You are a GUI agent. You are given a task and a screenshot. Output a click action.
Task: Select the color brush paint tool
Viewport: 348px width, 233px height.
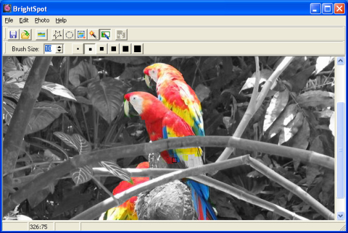click(105, 35)
